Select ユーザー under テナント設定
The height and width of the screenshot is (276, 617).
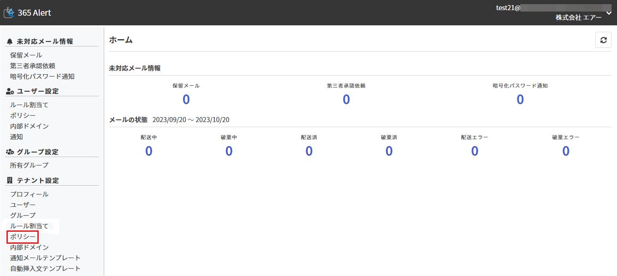(23, 205)
